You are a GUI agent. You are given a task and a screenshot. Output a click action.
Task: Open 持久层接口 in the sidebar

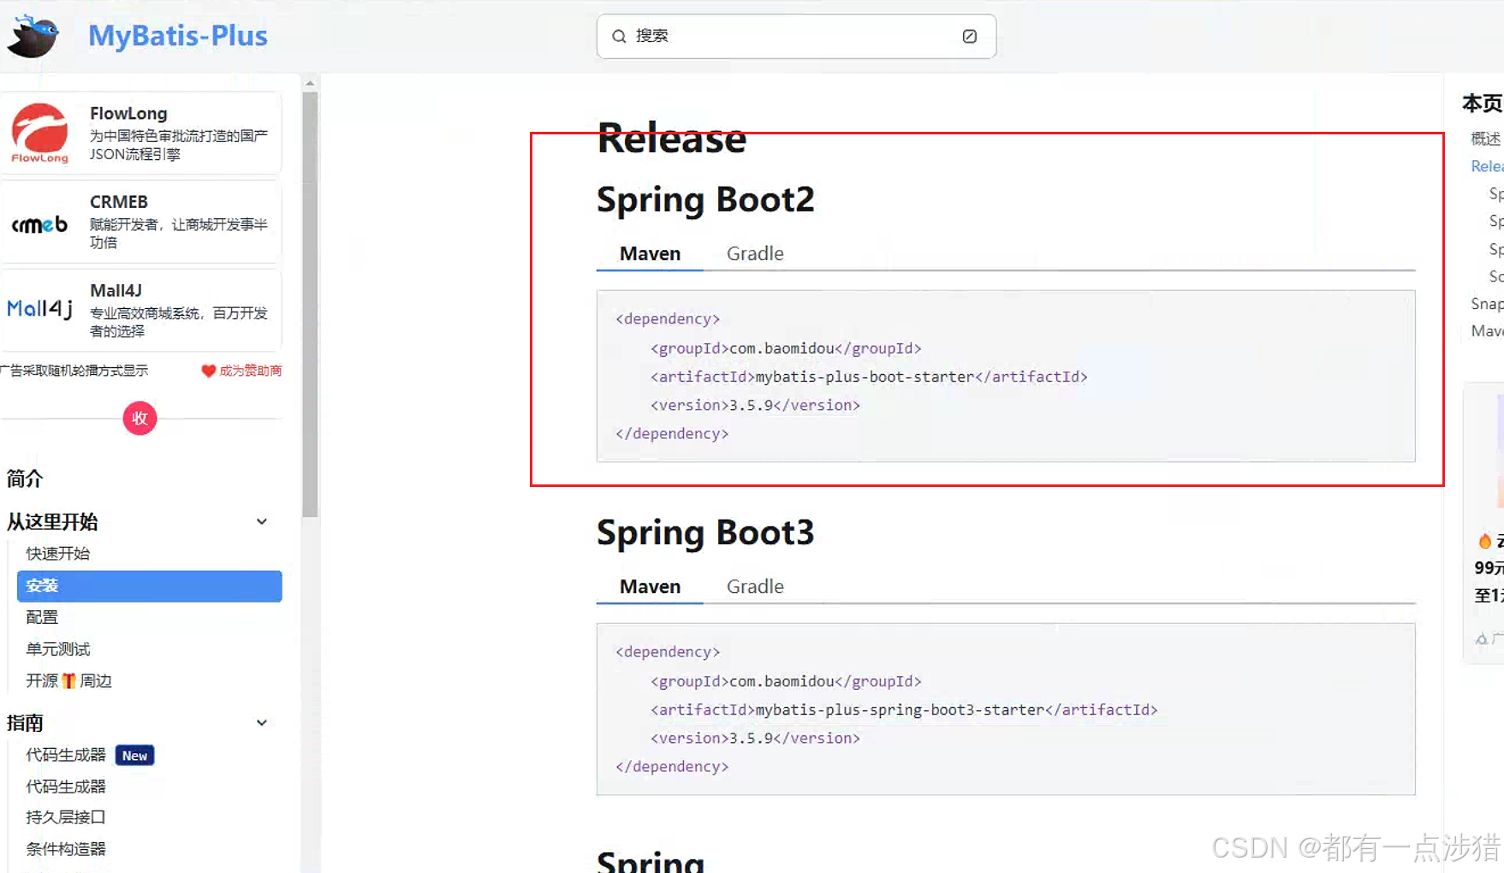point(66,817)
